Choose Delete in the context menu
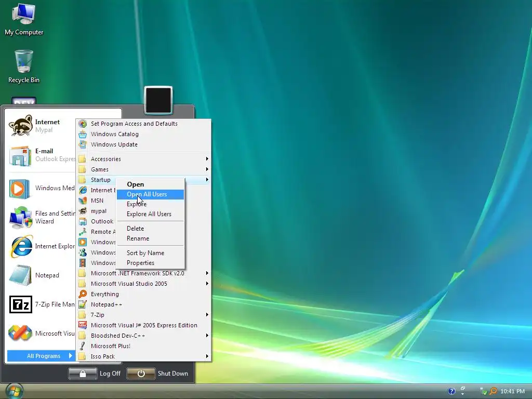The image size is (532, 399). tap(150, 229)
